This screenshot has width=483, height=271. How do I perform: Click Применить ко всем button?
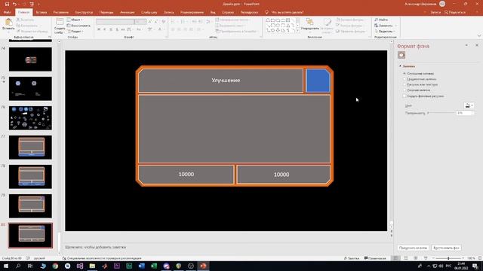click(x=413, y=248)
